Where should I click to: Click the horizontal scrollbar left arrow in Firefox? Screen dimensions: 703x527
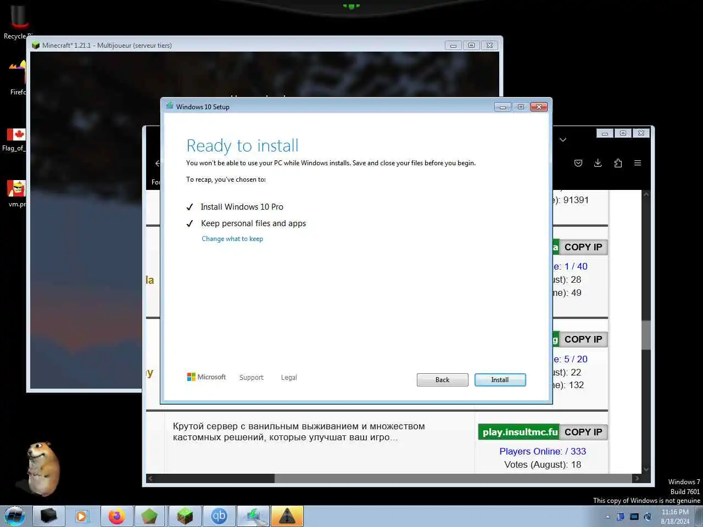pyautogui.click(x=150, y=478)
